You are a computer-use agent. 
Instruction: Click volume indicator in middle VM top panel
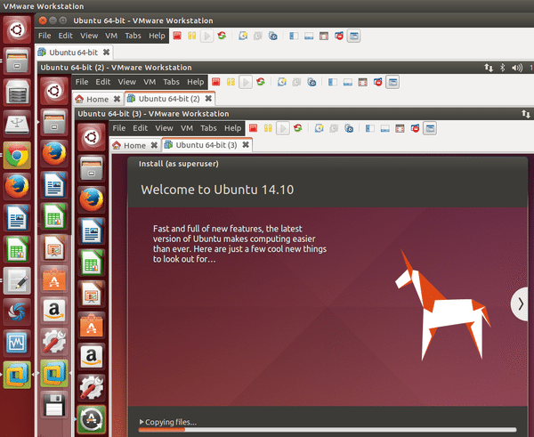tap(517, 68)
